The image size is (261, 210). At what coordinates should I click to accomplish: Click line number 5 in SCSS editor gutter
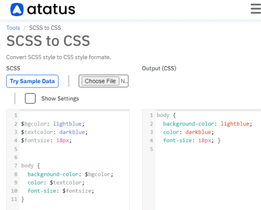point(16,149)
